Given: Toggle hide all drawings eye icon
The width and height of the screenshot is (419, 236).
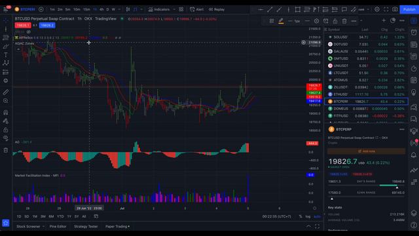Looking at the screenshot, I should coord(6,138).
